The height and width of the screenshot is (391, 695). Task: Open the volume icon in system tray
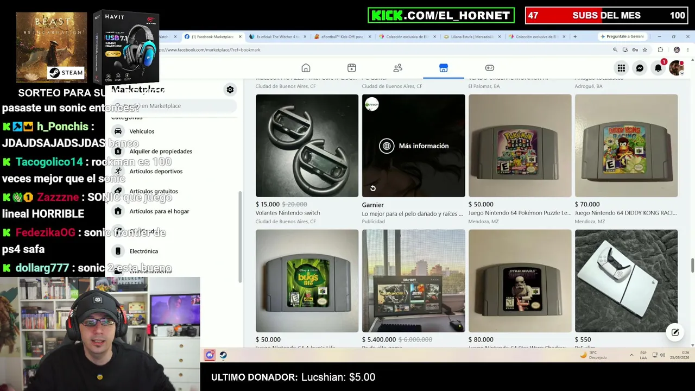coord(664,355)
